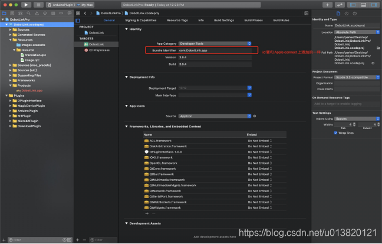Show the History inspector
Screen dimensions: 382x244
347,14
